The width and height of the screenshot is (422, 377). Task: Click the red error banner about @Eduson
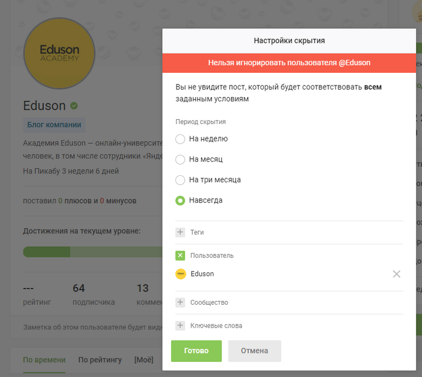point(289,63)
